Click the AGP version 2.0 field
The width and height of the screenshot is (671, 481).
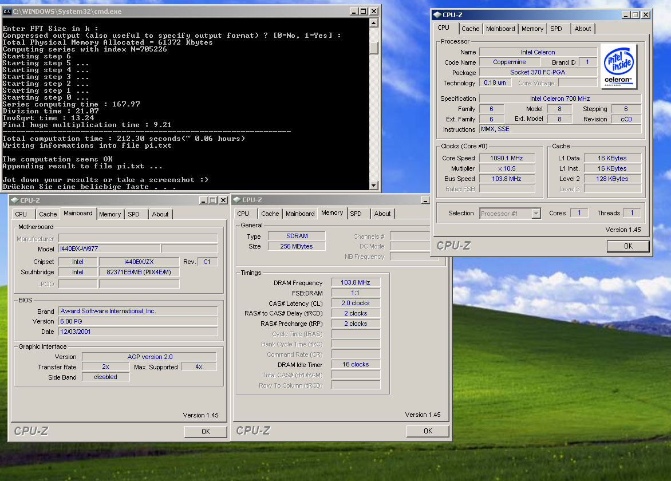(149, 357)
